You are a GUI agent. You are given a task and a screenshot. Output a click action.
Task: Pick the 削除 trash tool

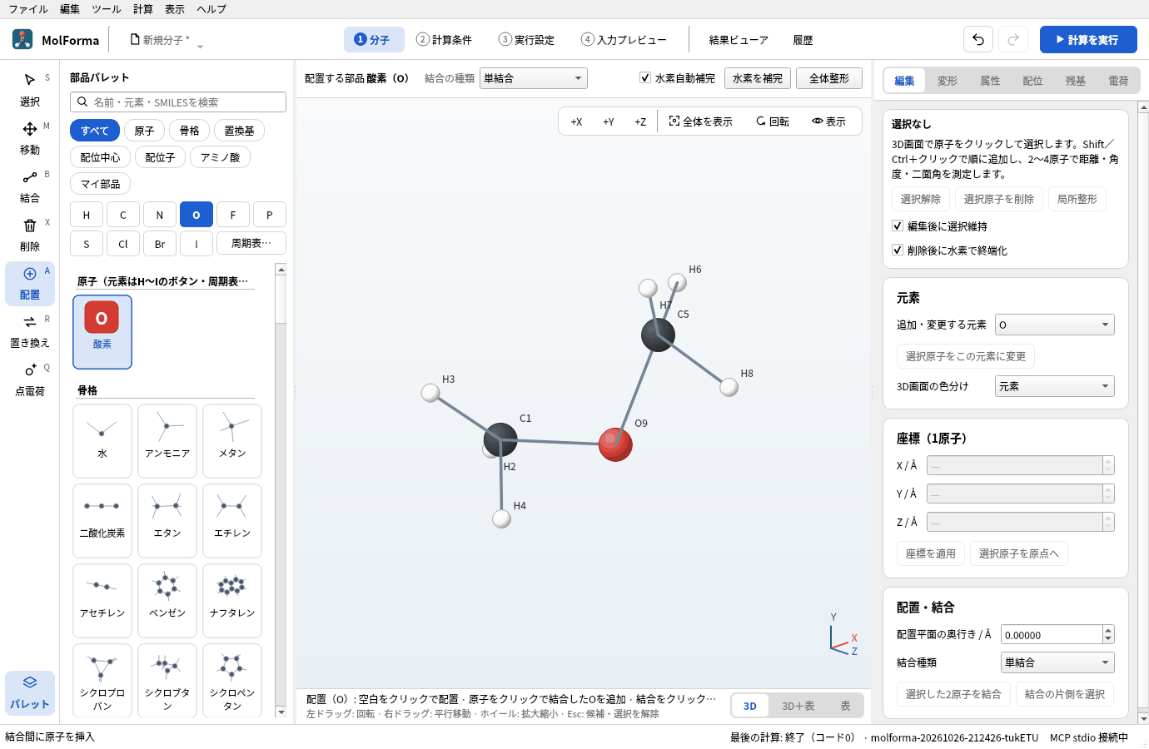(30, 235)
